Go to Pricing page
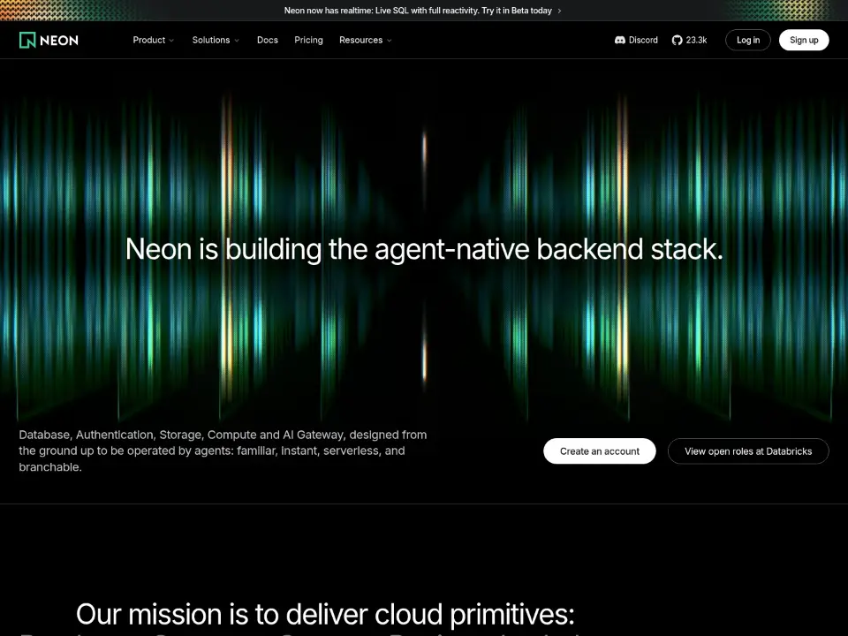 click(308, 40)
